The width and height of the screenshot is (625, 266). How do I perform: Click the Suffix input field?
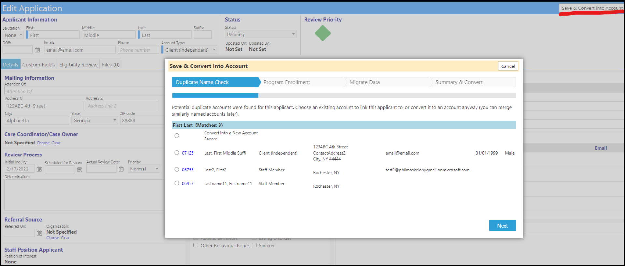coord(203,35)
